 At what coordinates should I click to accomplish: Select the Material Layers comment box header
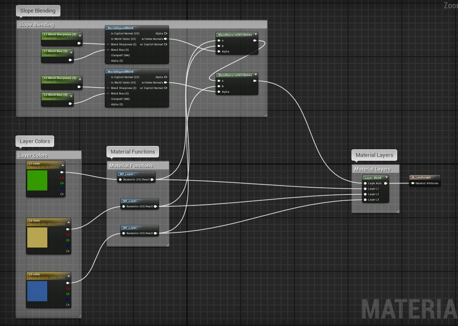(x=375, y=169)
